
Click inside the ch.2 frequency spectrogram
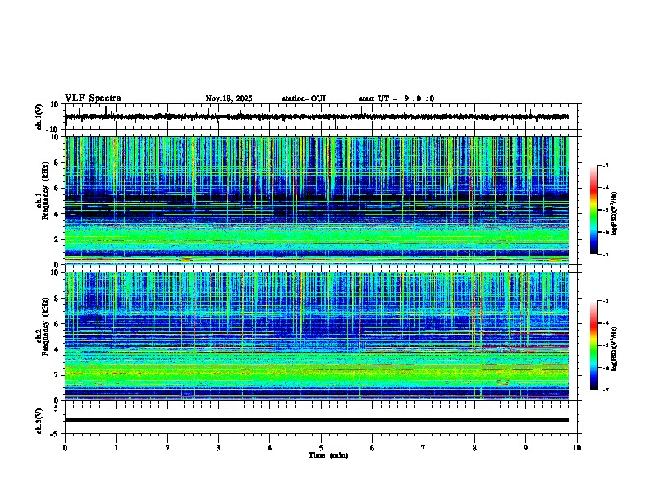(x=317, y=336)
